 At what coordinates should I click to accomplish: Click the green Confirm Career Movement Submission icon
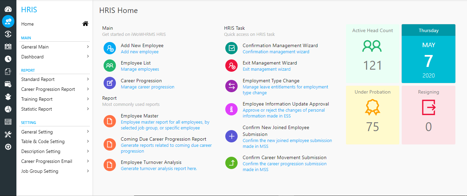pyautogui.click(x=231, y=163)
